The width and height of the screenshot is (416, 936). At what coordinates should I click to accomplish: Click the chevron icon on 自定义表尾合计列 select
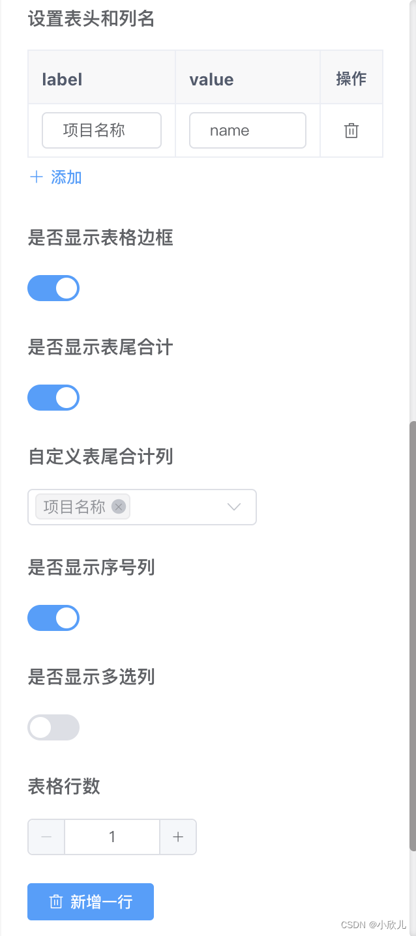(x=233, y=506)
